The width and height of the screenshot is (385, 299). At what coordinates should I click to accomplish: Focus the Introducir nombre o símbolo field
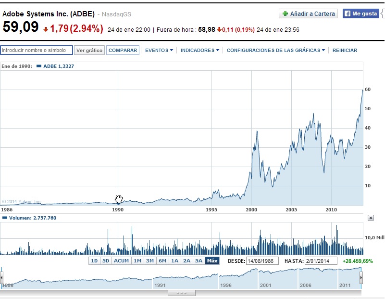click(37, 50)
